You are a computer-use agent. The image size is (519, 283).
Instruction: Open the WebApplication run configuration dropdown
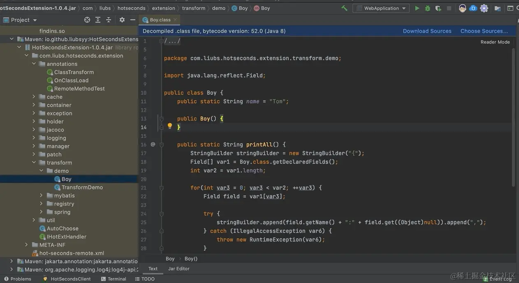click(x=403, y=8)
